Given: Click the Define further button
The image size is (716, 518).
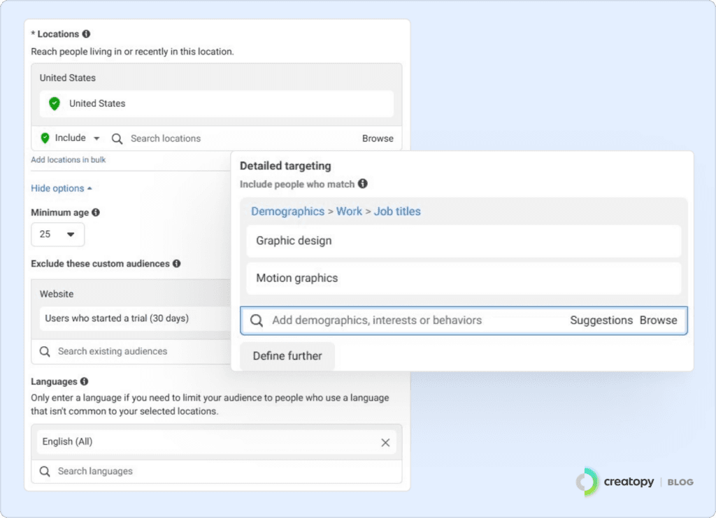Looking at the screenshot, I should (x=287, y=356).
